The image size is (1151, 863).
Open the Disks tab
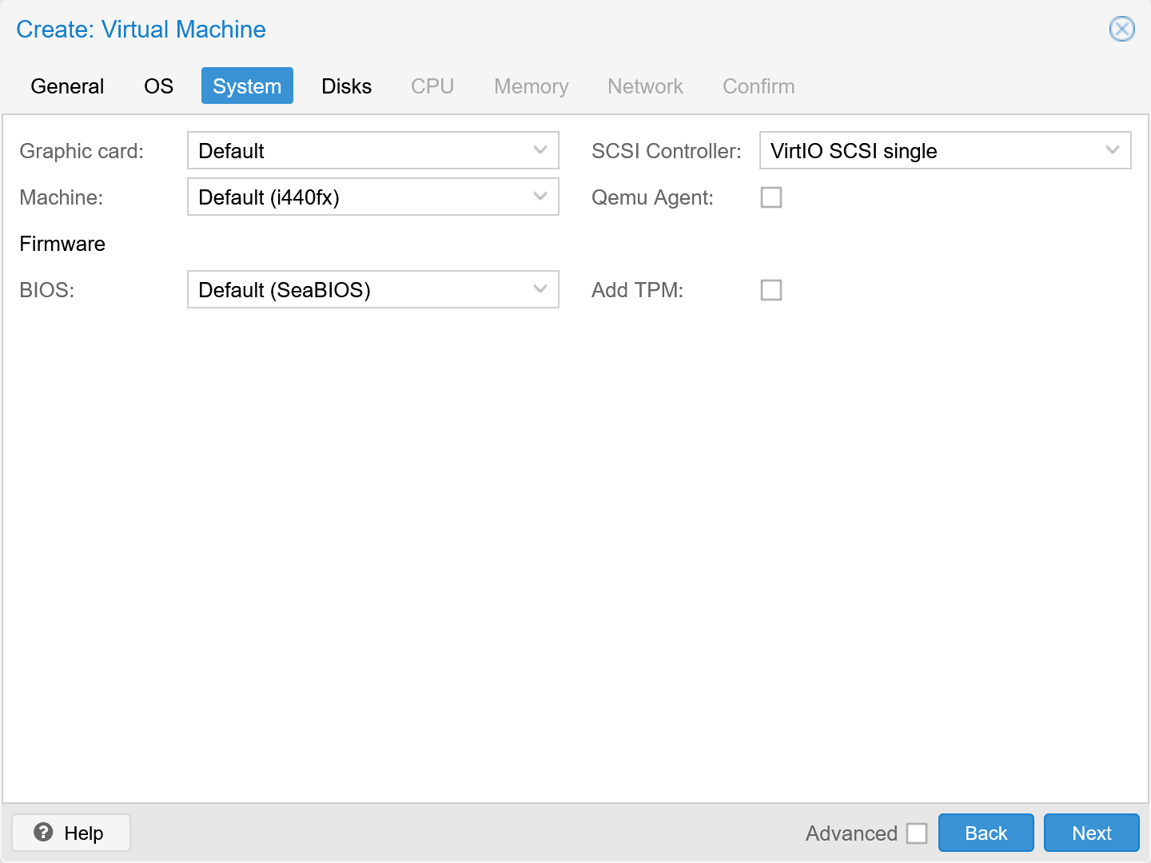click(x=346, y=86)
